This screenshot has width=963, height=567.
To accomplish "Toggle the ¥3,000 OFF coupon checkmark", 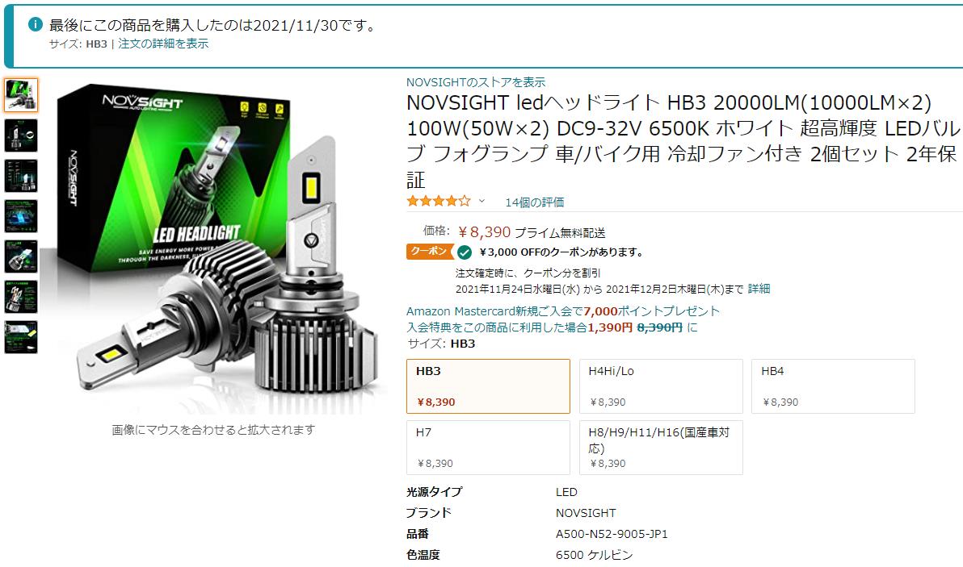I will click(x=465, y=252).
